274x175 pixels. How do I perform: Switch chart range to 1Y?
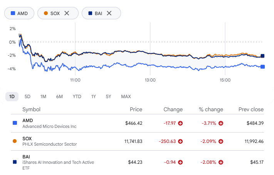coord(94,97)
